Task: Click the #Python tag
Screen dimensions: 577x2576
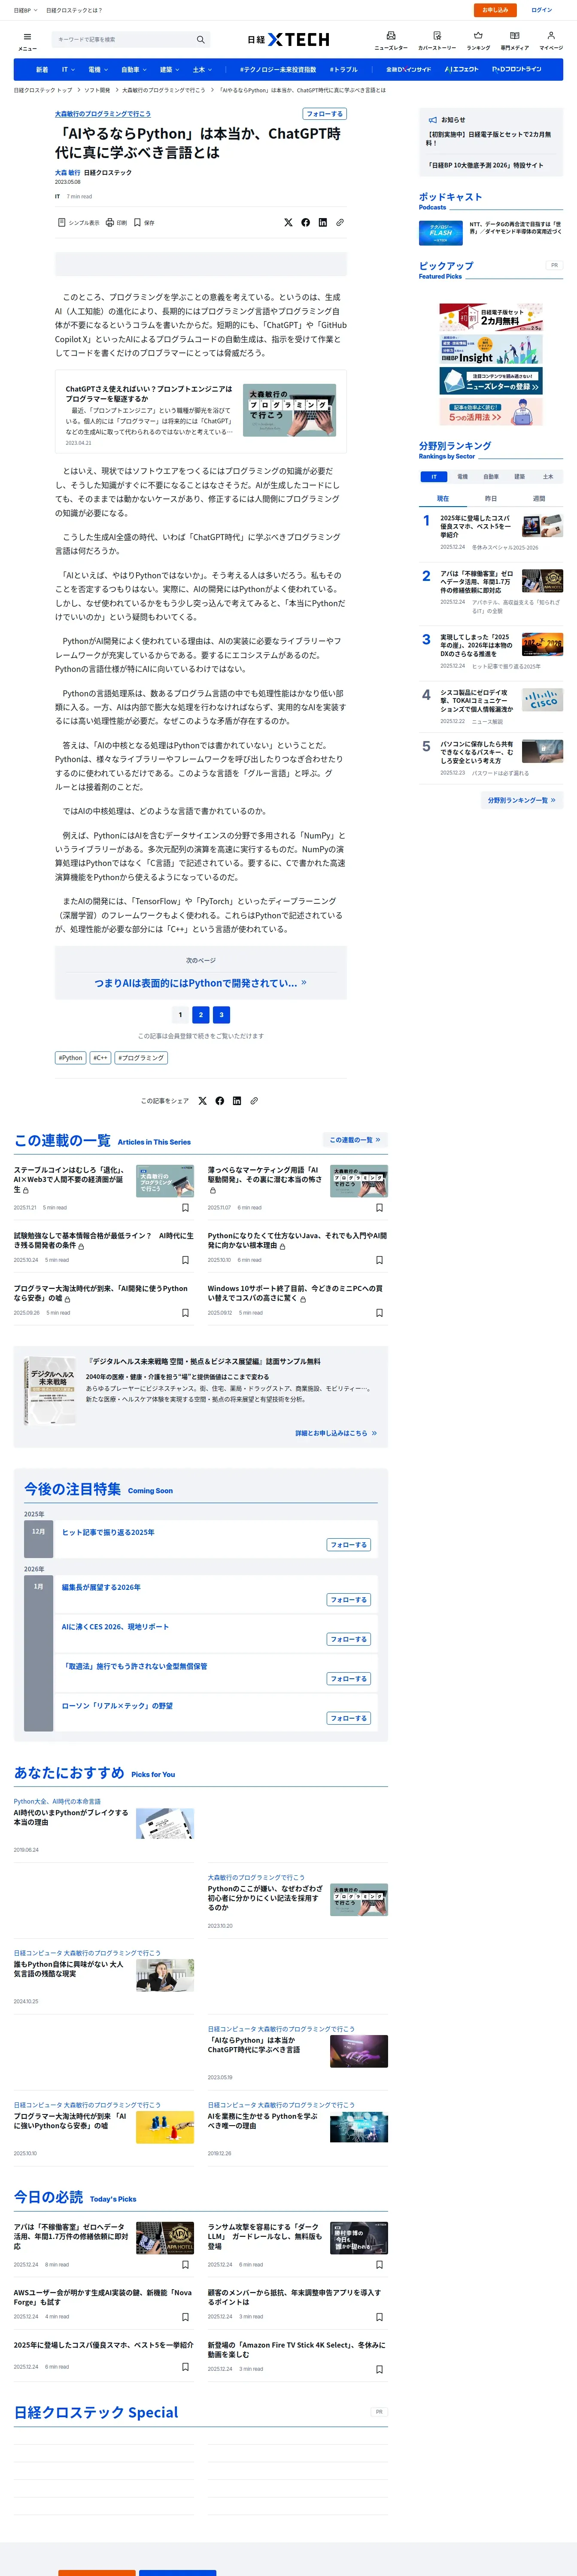Action: coord(70,1058)
